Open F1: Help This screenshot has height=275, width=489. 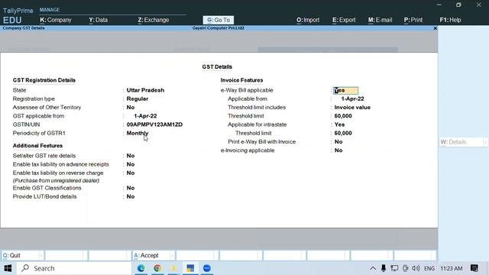(450, 20)
